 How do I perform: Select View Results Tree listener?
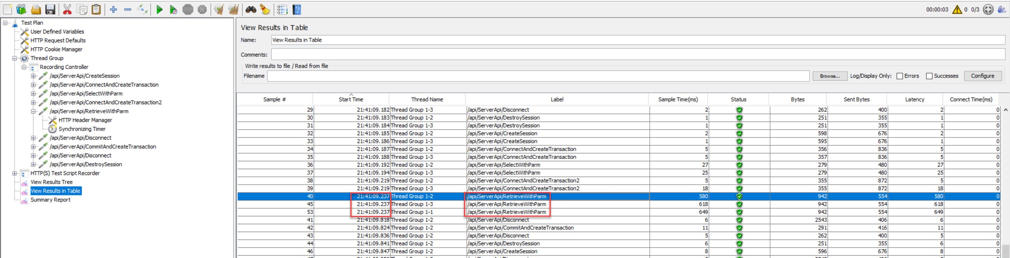click(51, 182)
